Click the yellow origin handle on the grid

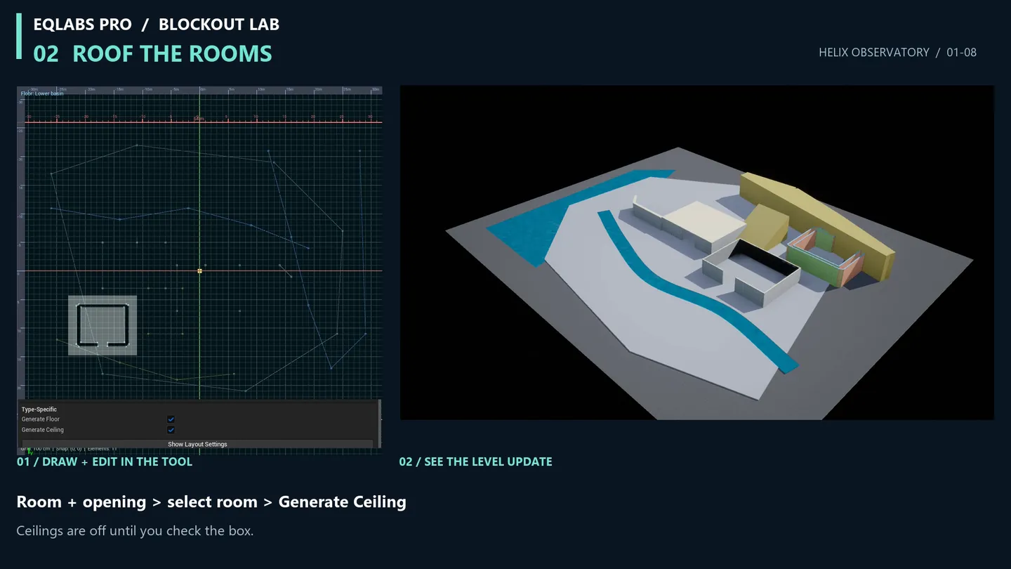point(200,270)
